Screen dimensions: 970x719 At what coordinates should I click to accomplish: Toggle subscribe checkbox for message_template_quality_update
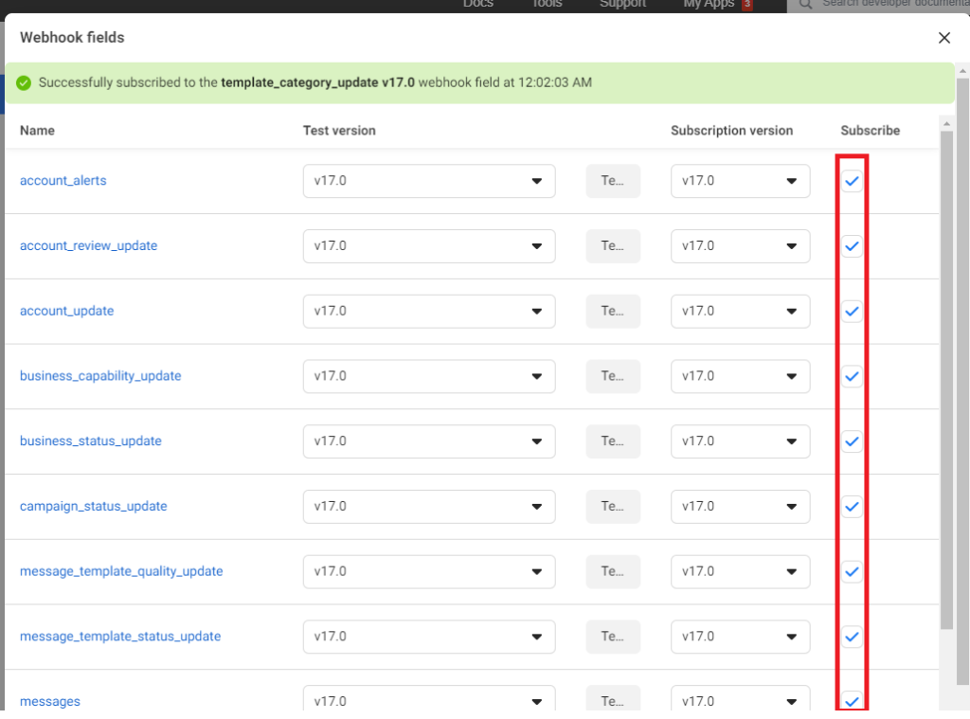click(x=852, y=572)
